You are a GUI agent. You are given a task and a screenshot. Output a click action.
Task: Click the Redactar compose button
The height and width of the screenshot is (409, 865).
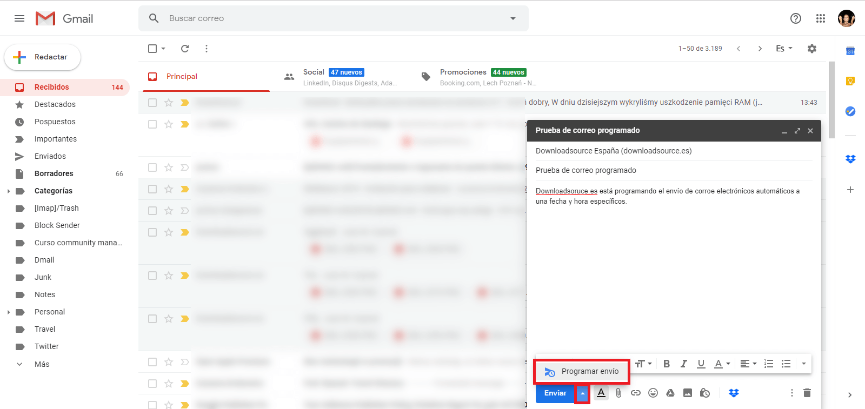tap(43, 57)
